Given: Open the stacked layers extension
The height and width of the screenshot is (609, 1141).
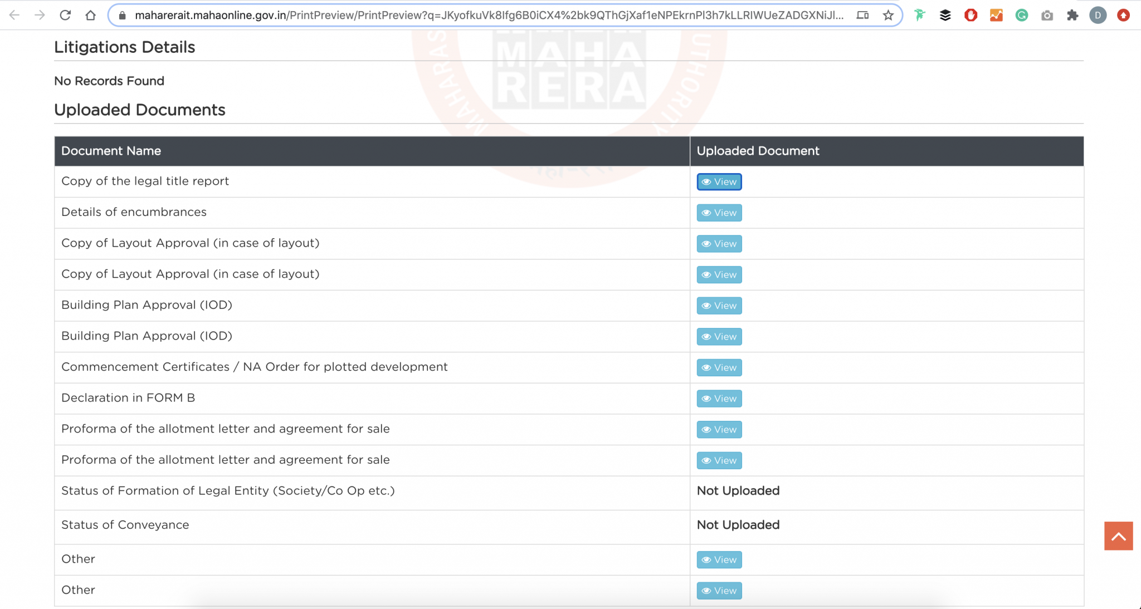Looking at the screenshot, I should (945, 16).
